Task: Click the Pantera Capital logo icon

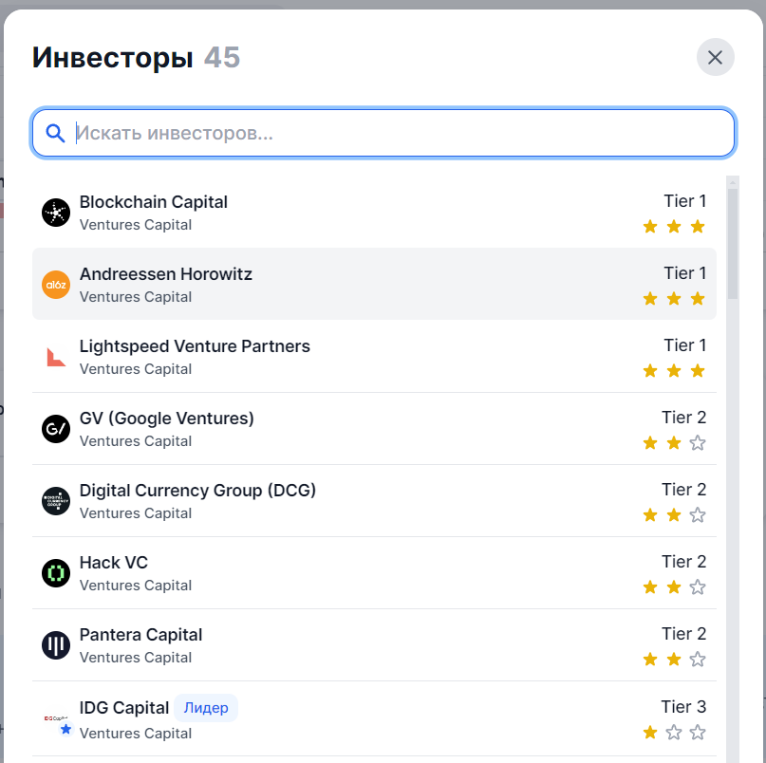Action: click(56, 645)
